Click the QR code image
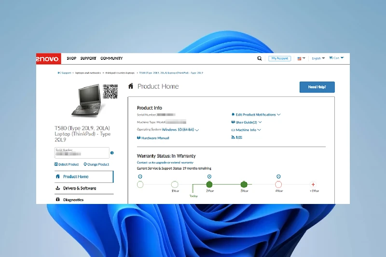 tap(110, 91)
